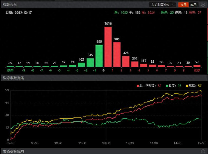
Task: Switch to the 今日 tab
Action: coord(183,5)
